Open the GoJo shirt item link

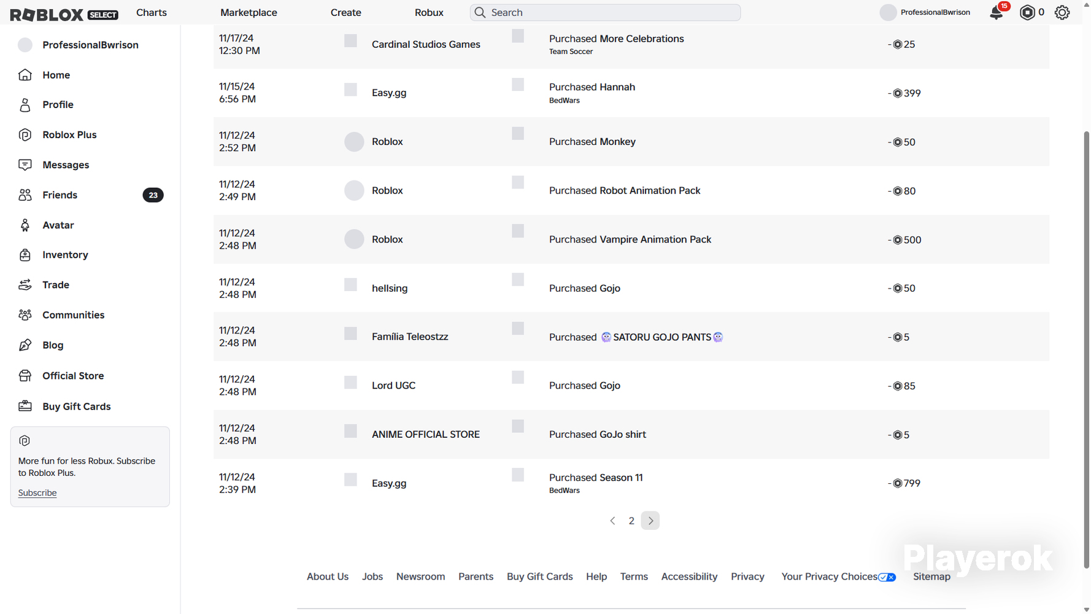[623, 435]
